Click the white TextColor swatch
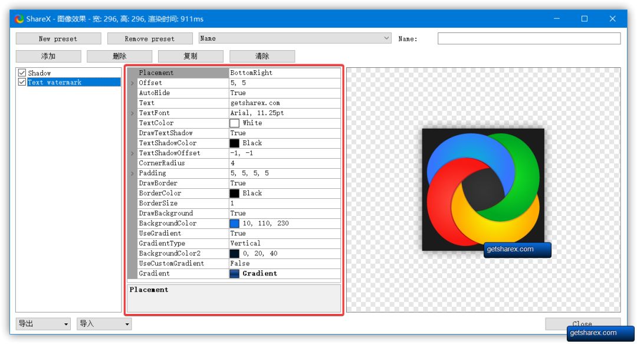The width and height of the screenshot is (637, 344). 234,123
